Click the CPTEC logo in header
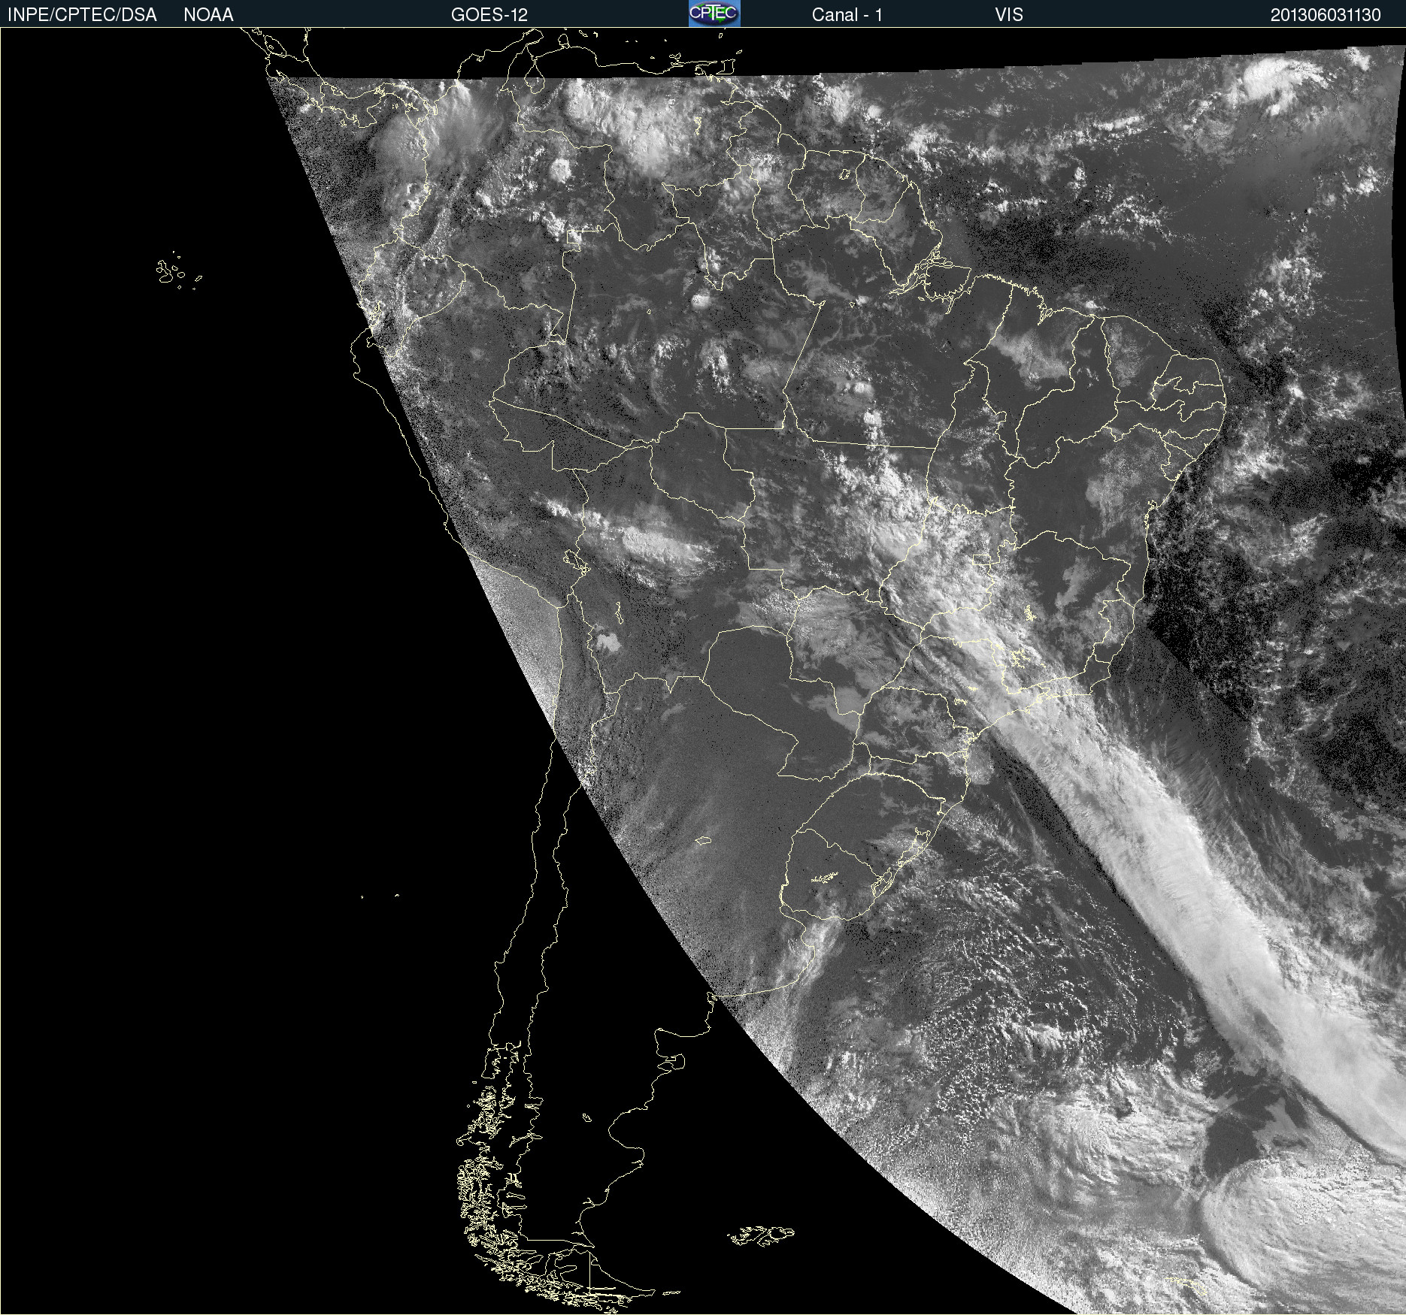This screenshot has width=1406, height=1315. [x=714, y=14]
